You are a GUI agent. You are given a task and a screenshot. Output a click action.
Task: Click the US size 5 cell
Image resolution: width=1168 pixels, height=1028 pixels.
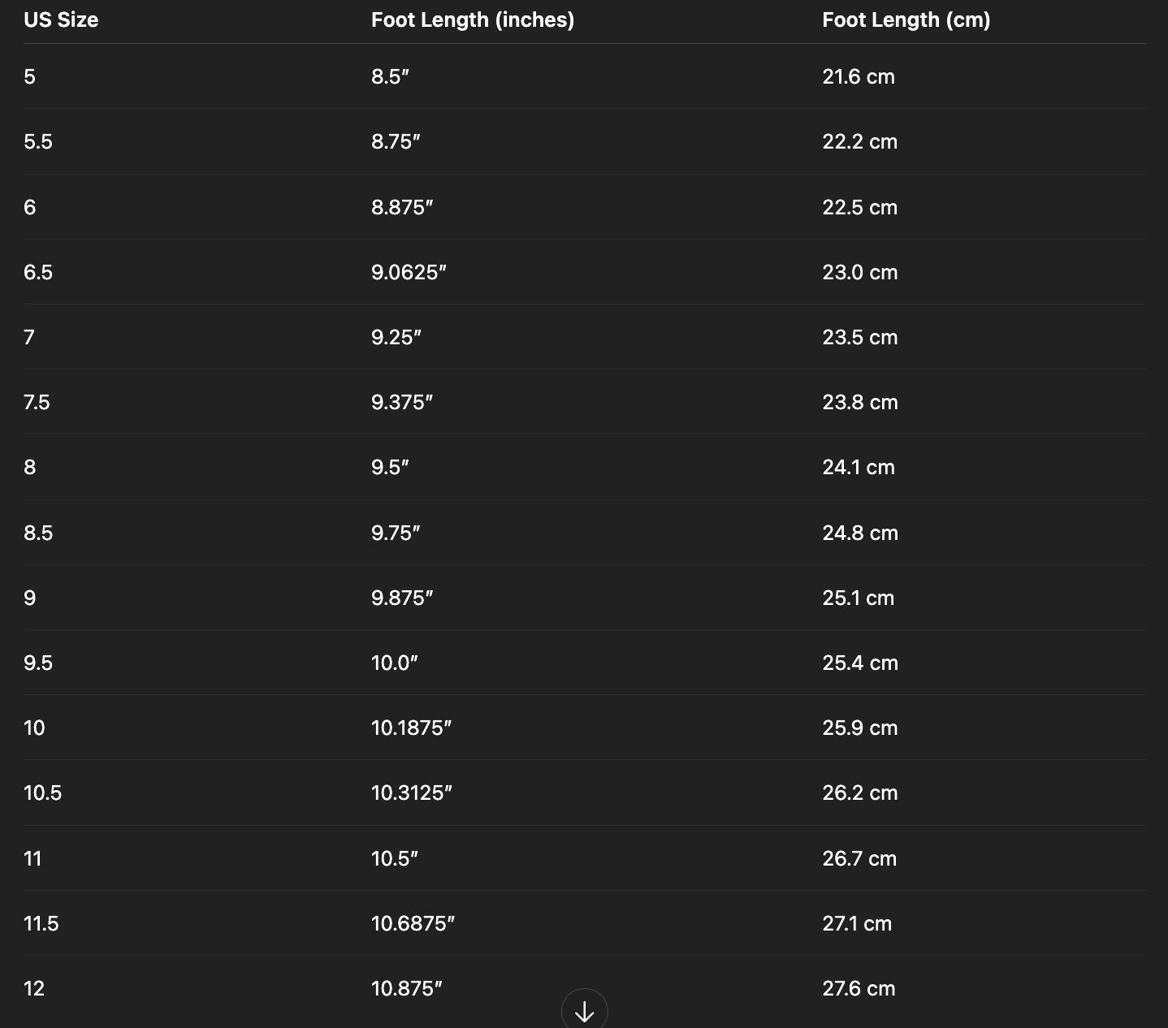click(30, 76)
